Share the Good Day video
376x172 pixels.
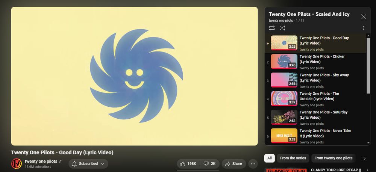[x=234, y=164]
